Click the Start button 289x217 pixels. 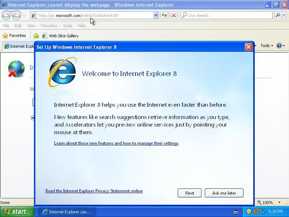coord(17,212)
